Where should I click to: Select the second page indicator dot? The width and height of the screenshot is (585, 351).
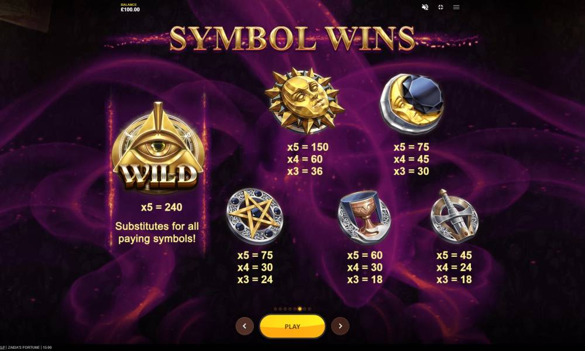tap(280, 309)
